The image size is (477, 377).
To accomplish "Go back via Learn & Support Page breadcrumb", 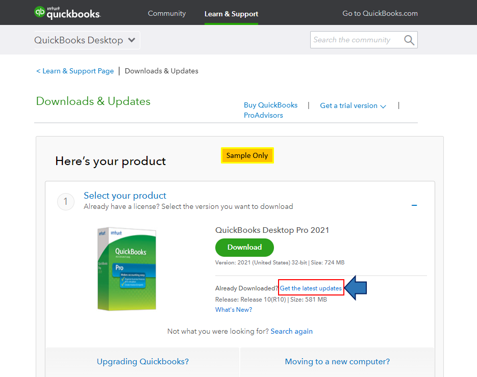I will point(74,71).
